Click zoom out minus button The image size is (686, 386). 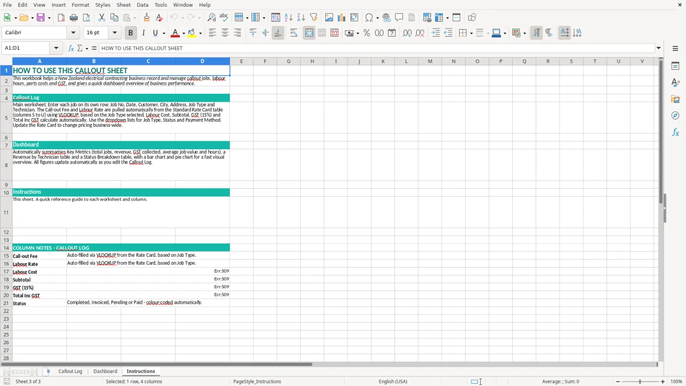tap(618, 381)
